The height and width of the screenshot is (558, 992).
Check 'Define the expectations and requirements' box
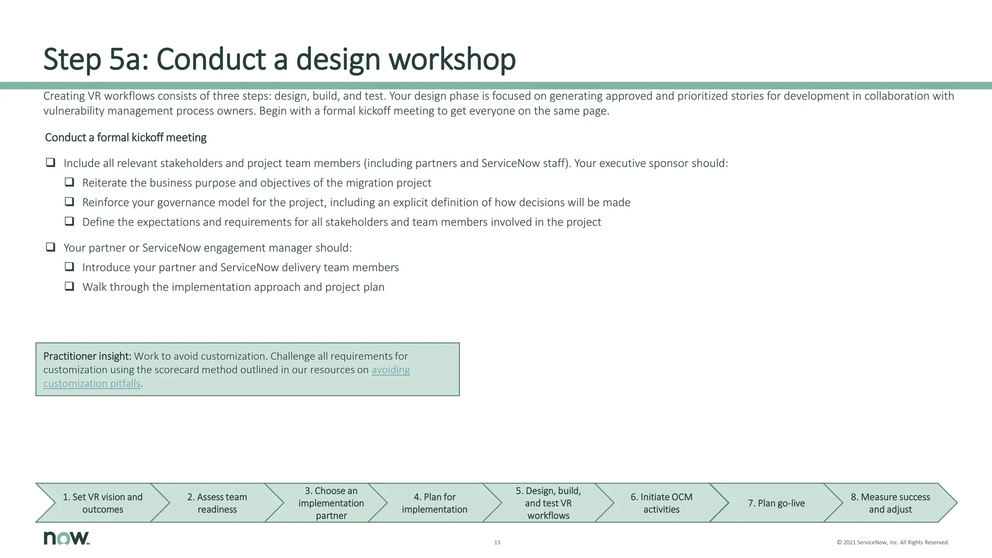69,221
